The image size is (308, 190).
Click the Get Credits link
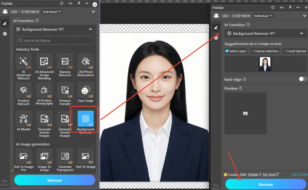click(300, 174)
